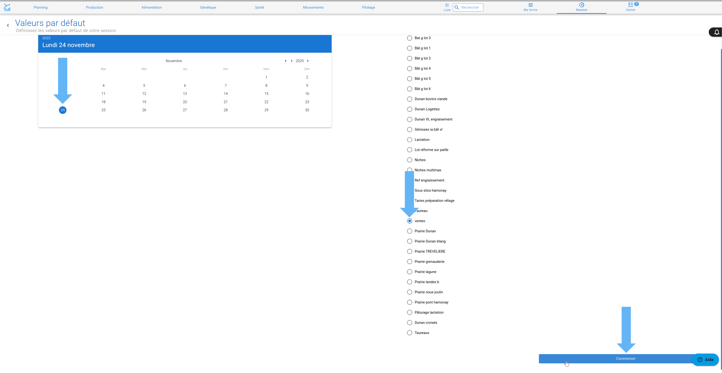Go to the previous year before 2025
Viewport: 722px width, 373px height.
(292, 61)
